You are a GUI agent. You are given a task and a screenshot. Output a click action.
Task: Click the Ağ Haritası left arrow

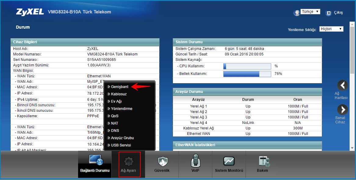(x=343, y=85)
